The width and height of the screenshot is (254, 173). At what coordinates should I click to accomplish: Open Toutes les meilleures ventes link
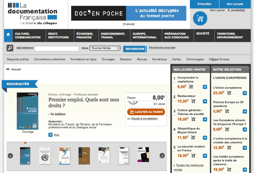(188, 167)
